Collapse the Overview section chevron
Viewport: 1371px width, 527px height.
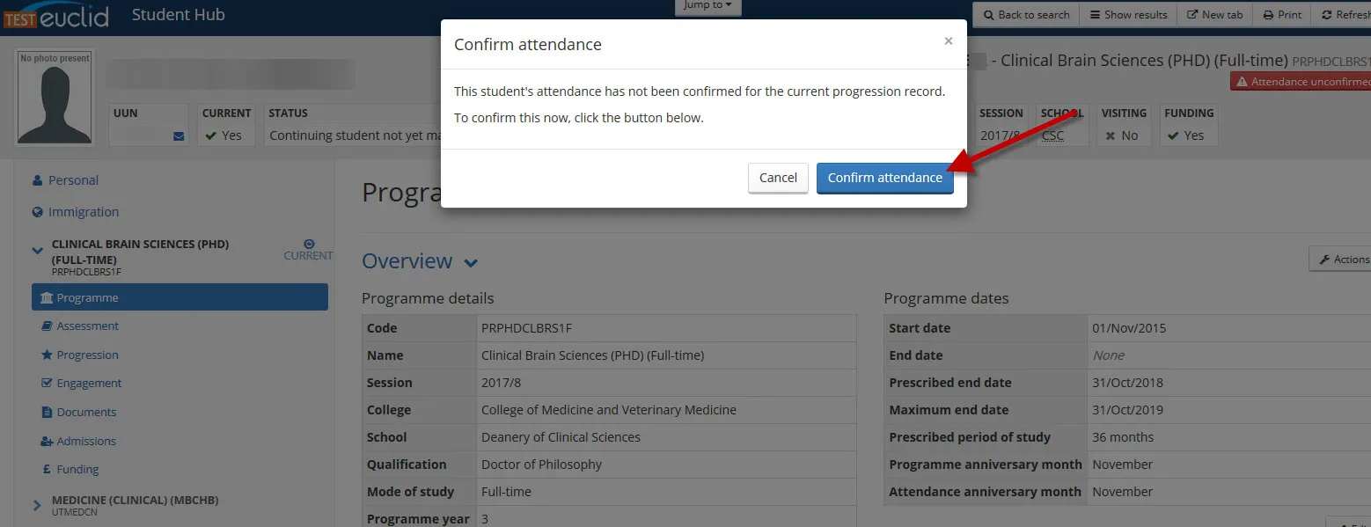coord(470,261)
